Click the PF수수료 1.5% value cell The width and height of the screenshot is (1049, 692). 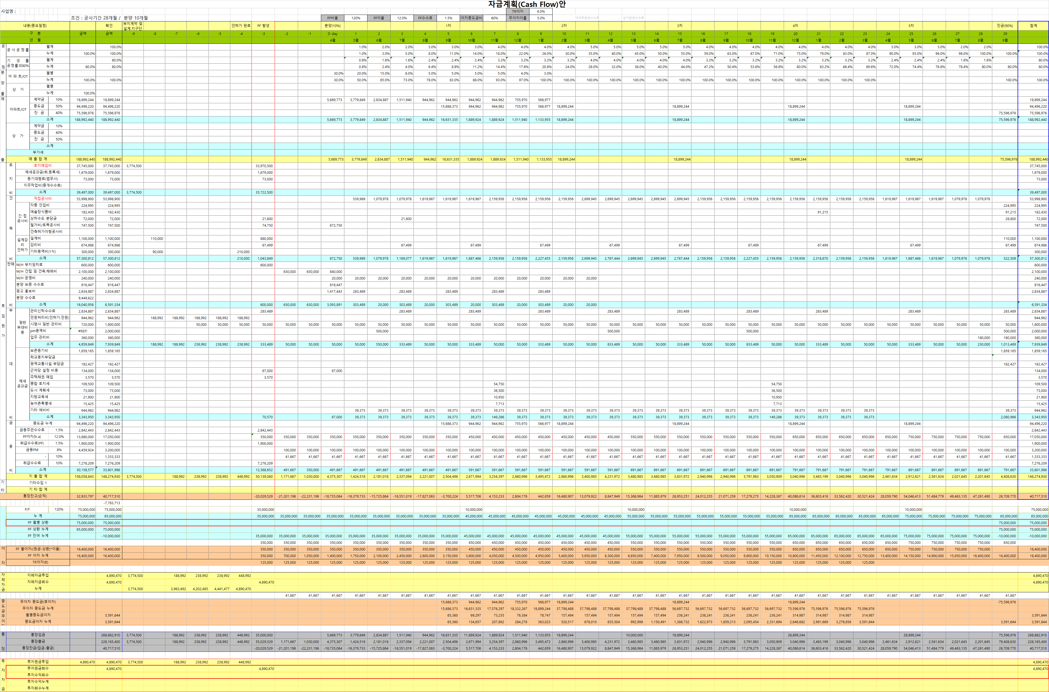pyautogui.click(x=448, y=18)
